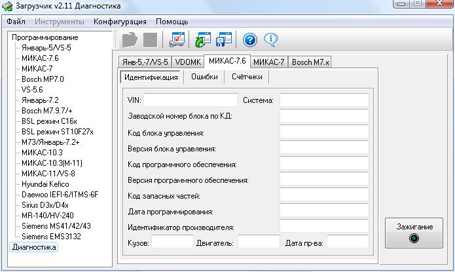Switch to the Bosch M7.x tab
The height and width of the screenshot is (272, 455).
pyautogui.click(x=310, y=62)
